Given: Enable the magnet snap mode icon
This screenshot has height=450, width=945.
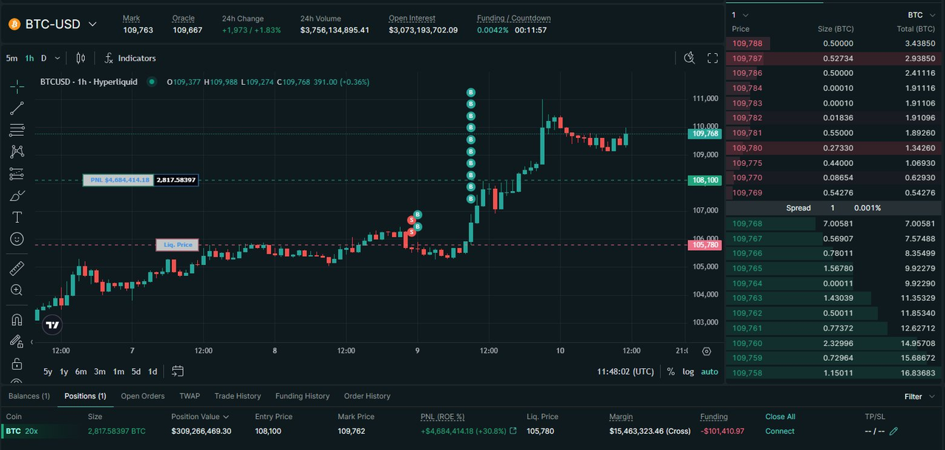Looking at the screenshot, I should (x=16, y=319).
